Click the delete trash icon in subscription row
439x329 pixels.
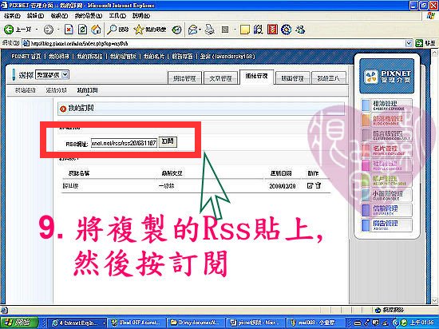[318, 185]
